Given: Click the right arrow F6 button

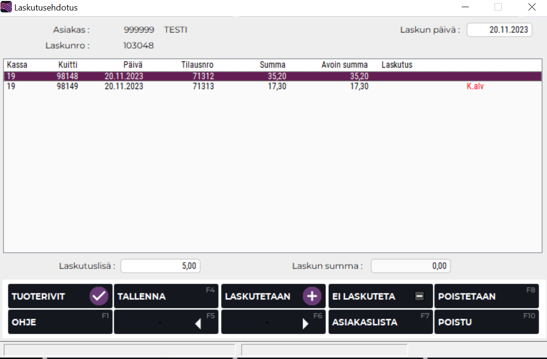Looking at the screenshot, I should pos(273,322).
